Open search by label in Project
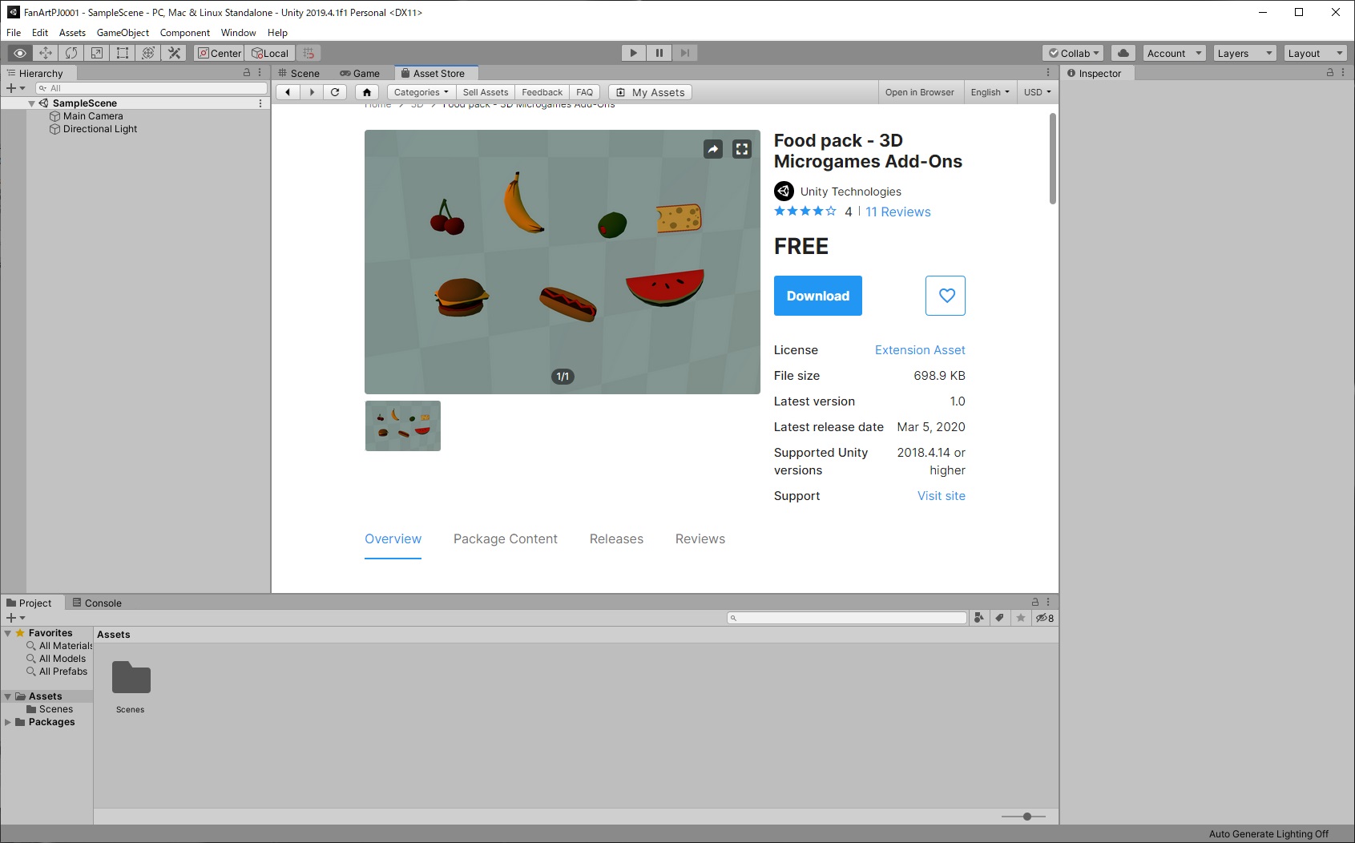This screenshot has width=1355, height=843. point(999,618)
